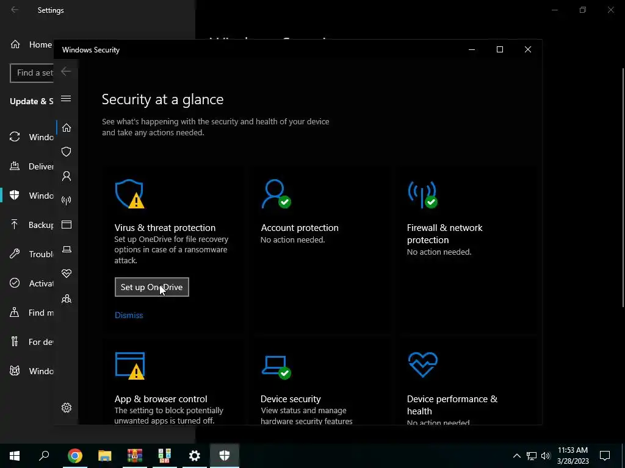The height and width of the screenshot is (468, 625).
Task: Open Account protection sidebar person icon
Action: [x=66, y=176]
